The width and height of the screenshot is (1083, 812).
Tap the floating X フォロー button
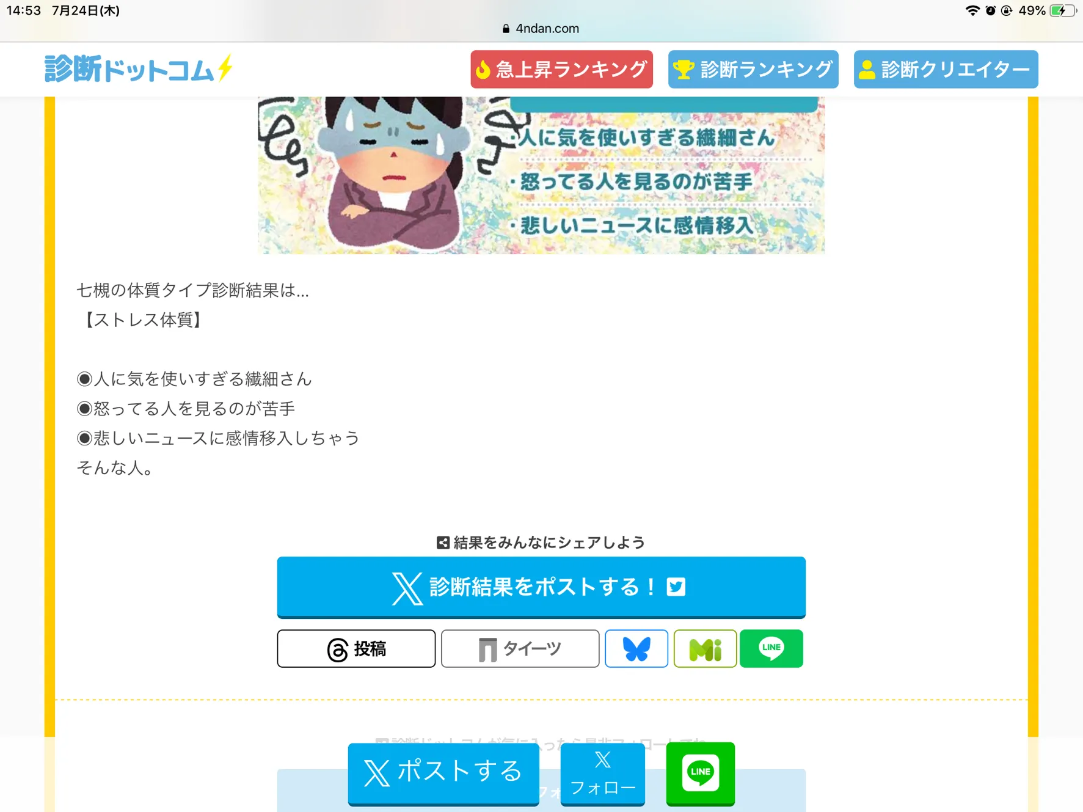pyautogui.click(x=603, y=774)
